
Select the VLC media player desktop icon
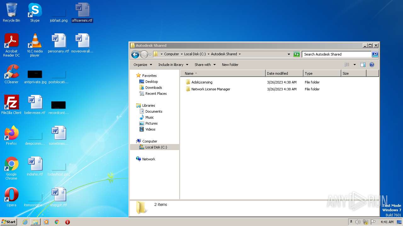[x=35, y=45]
